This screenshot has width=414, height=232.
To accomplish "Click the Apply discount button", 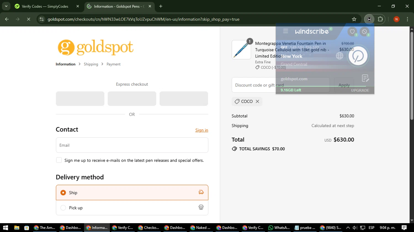I will pyautogui.click(x=344, y=85).
